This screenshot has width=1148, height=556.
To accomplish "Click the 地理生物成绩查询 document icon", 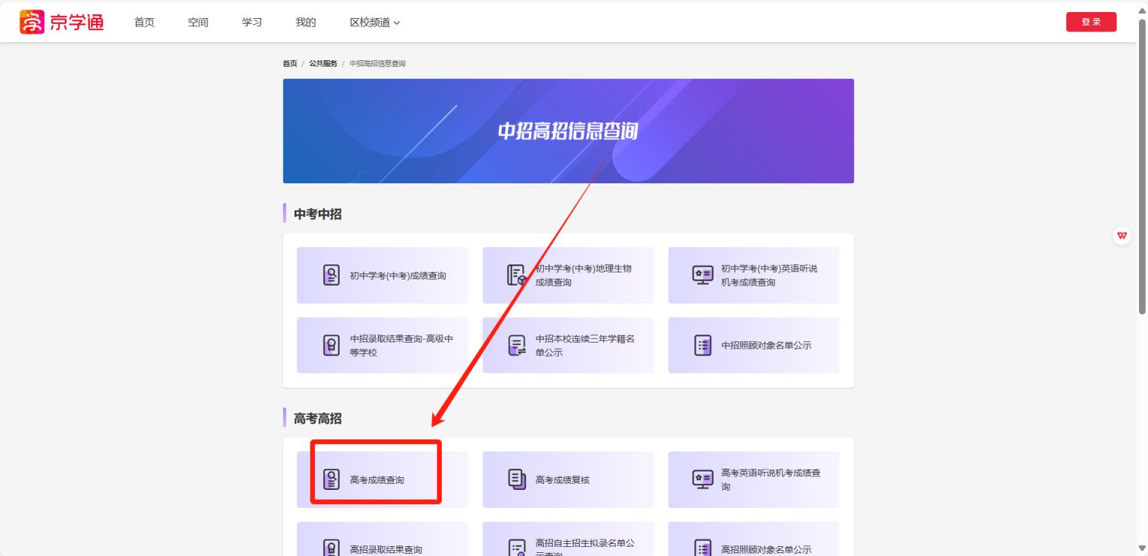I will (517, 275).
